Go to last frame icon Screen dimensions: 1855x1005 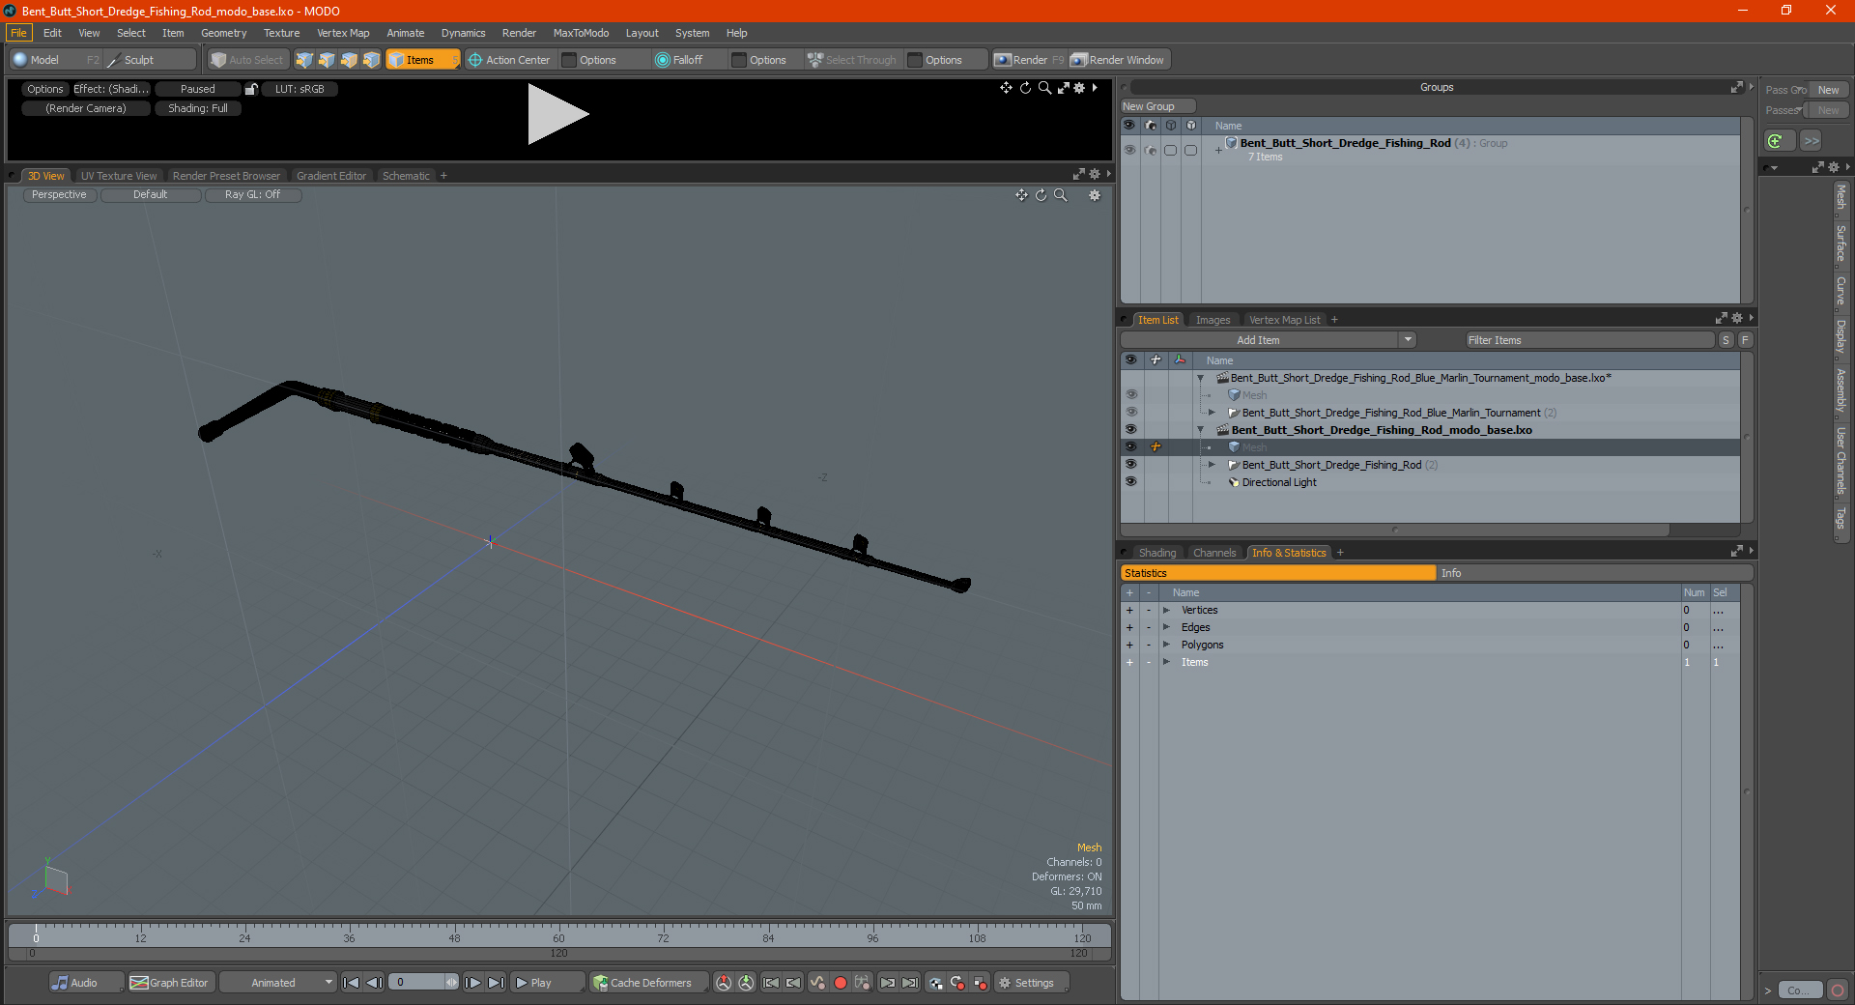[x=497, y=983]
